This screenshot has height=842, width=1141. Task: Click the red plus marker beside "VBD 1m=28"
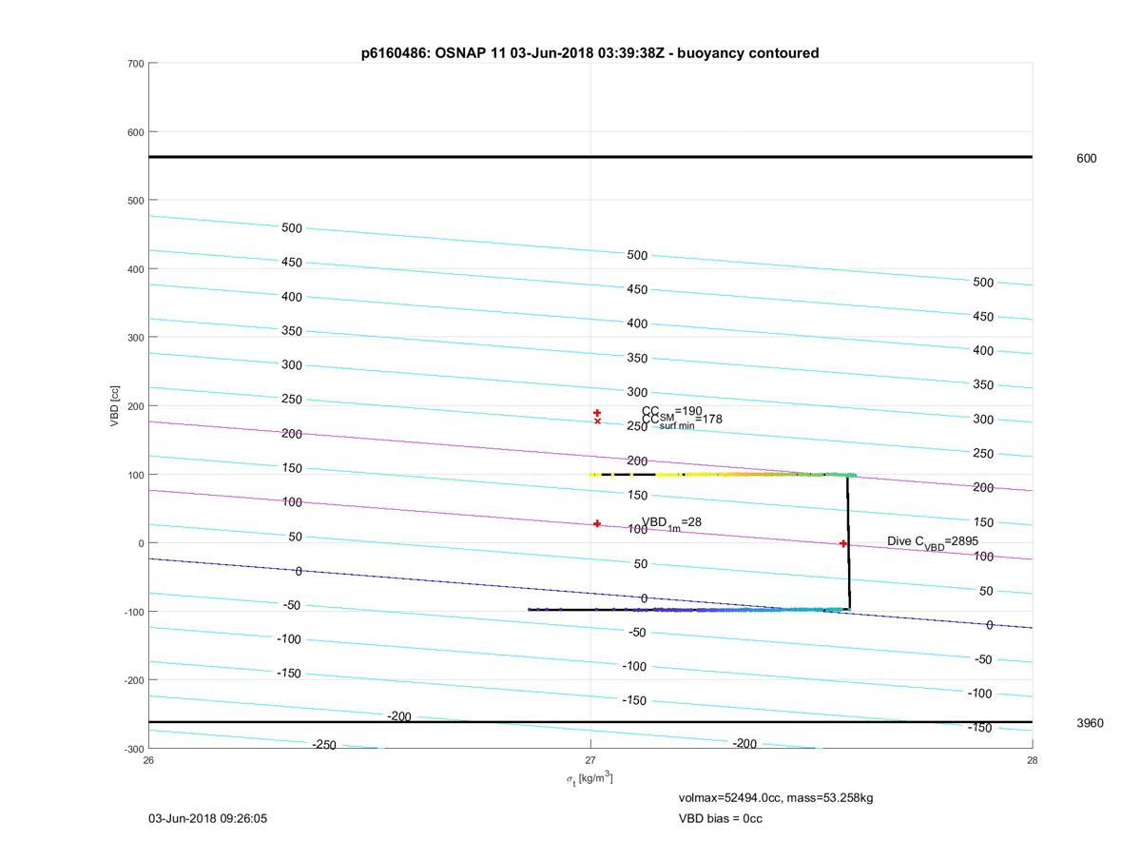[x=597, y=524]
